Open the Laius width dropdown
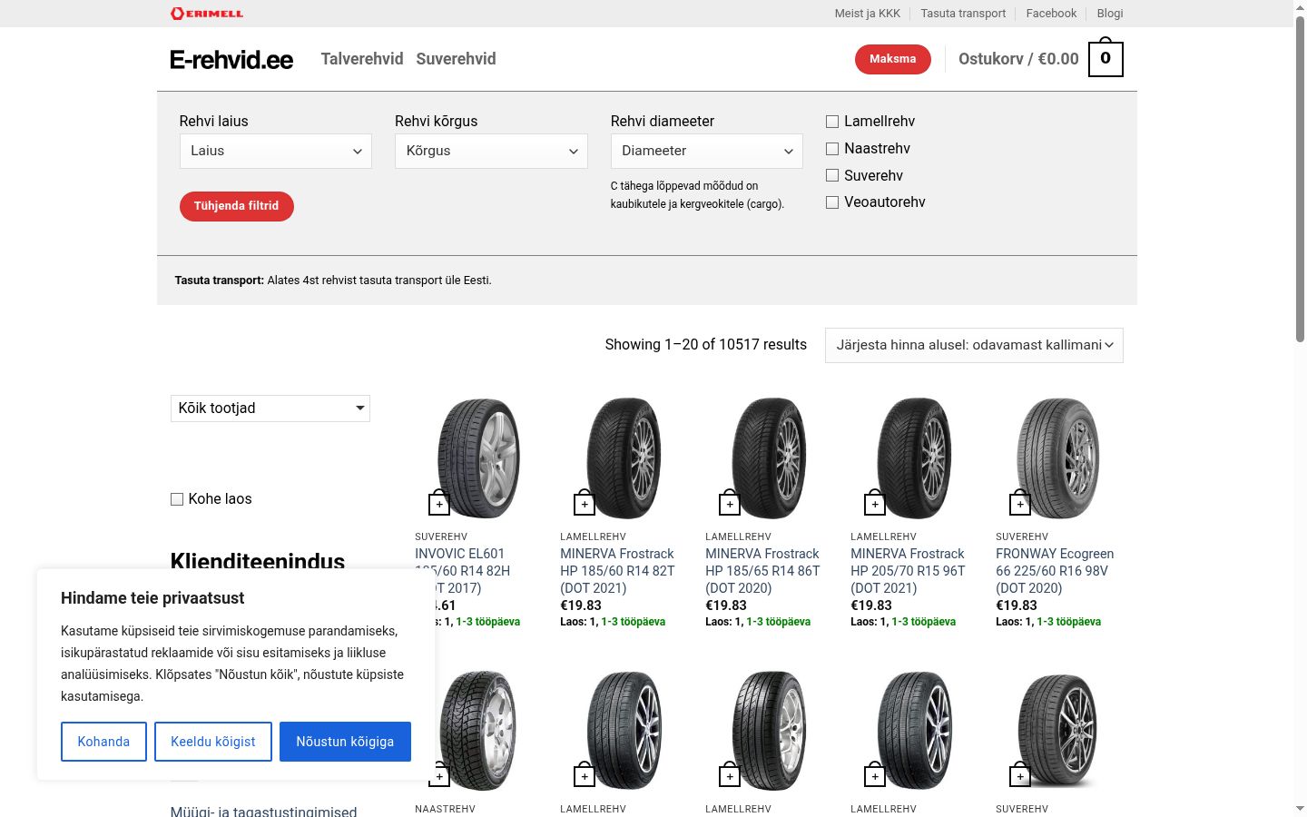1307x817 pixels. (276, 151)
